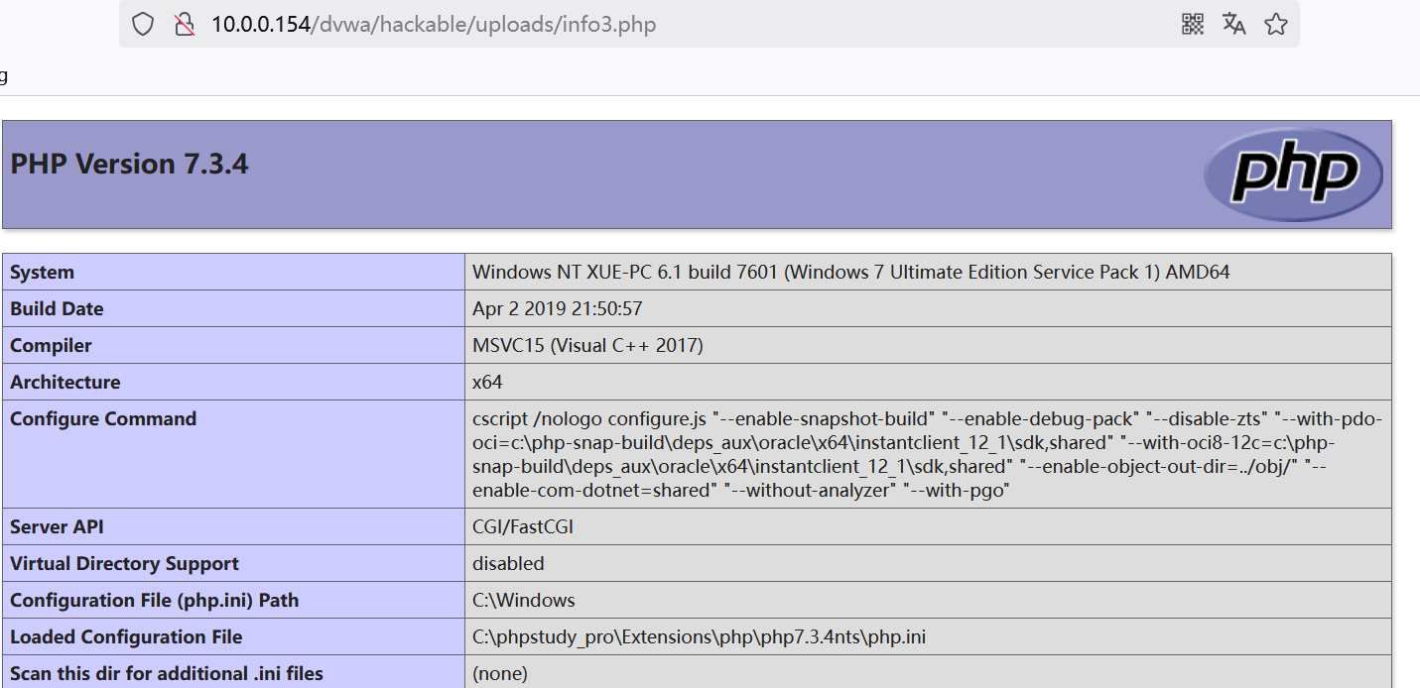Screen dimensions: 1420x688
Task: Click the Apr 2 2019 21:50:57 value
Action: pos(558,308)
